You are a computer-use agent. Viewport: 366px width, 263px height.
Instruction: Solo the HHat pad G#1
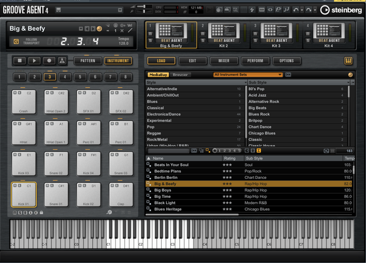[x=20, y=124]
